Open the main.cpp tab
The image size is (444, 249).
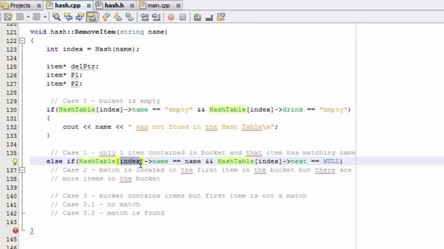coord(159,6)
